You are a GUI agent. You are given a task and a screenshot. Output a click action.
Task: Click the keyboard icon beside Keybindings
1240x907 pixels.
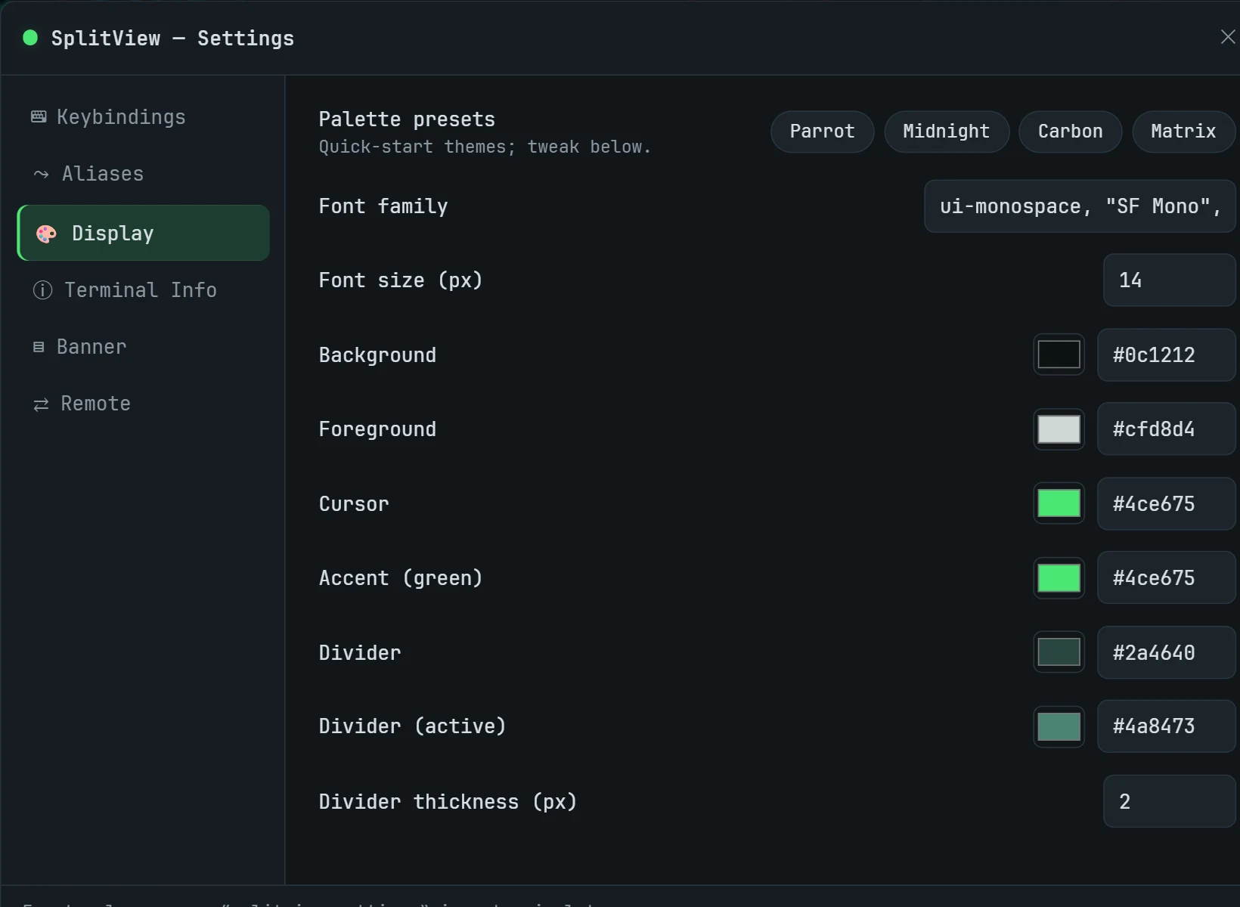[39, 117]
